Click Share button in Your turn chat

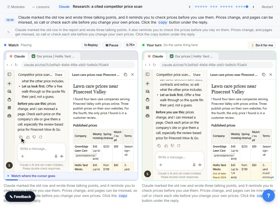pos(197,75)
